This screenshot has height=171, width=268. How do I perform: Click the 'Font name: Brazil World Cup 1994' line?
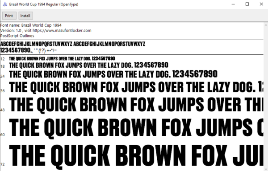(31, 25)
